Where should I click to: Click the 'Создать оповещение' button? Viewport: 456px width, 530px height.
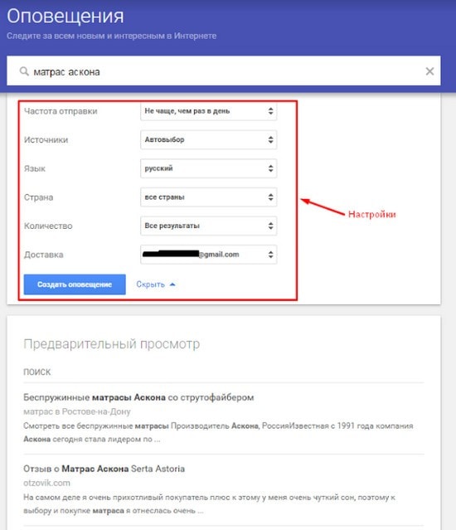click(75, 284)
